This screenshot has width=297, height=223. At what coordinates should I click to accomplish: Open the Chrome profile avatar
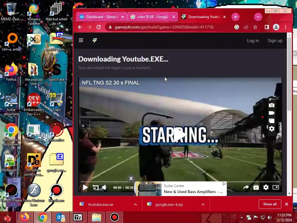click(276, 27)
